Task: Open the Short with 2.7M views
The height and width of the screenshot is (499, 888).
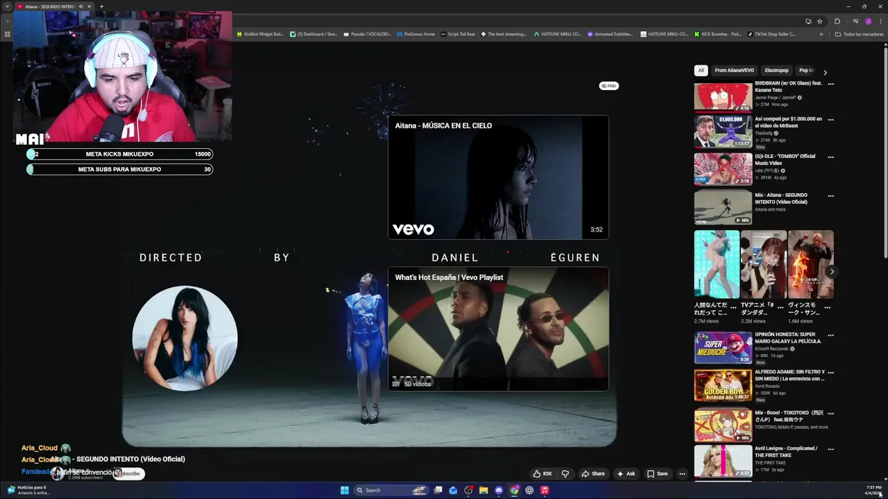Action: pos(717,265)
